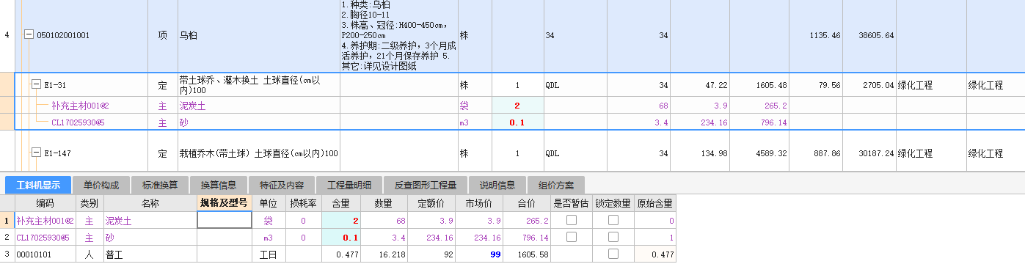
Task: Go to the 特征及内容 tab
Action: [282, 184]
